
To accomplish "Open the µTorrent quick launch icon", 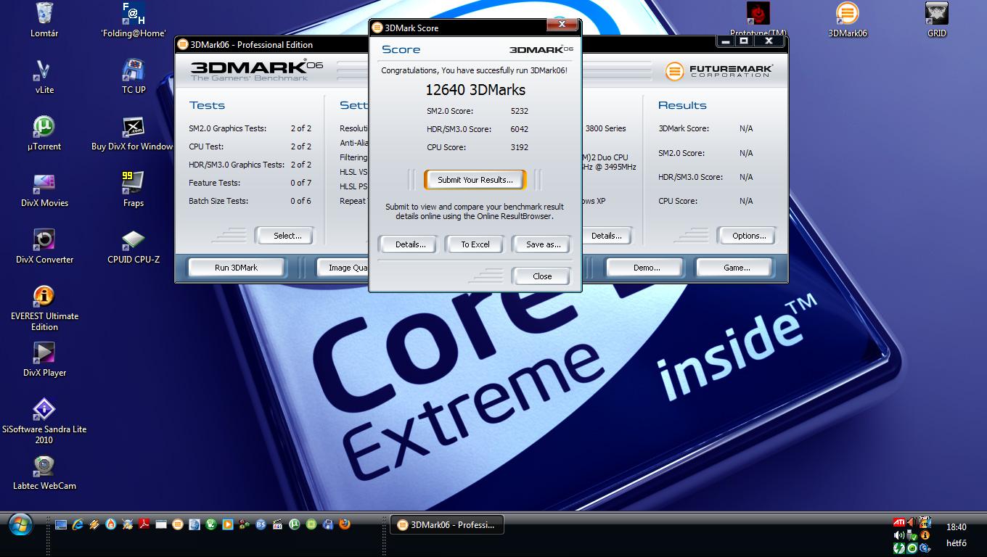I will (295, 524).
